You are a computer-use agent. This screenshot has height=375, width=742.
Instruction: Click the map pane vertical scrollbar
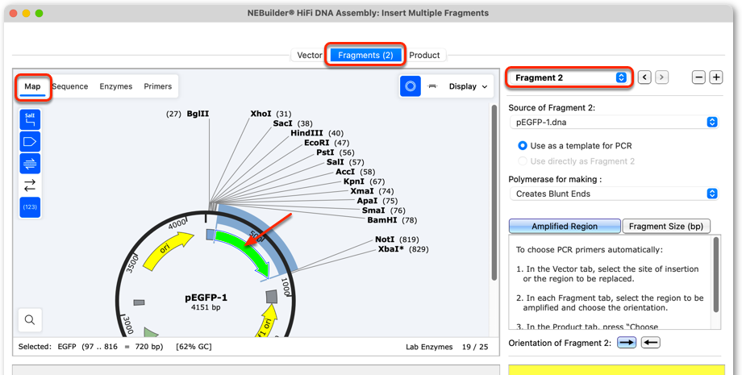tap(494, 191)
